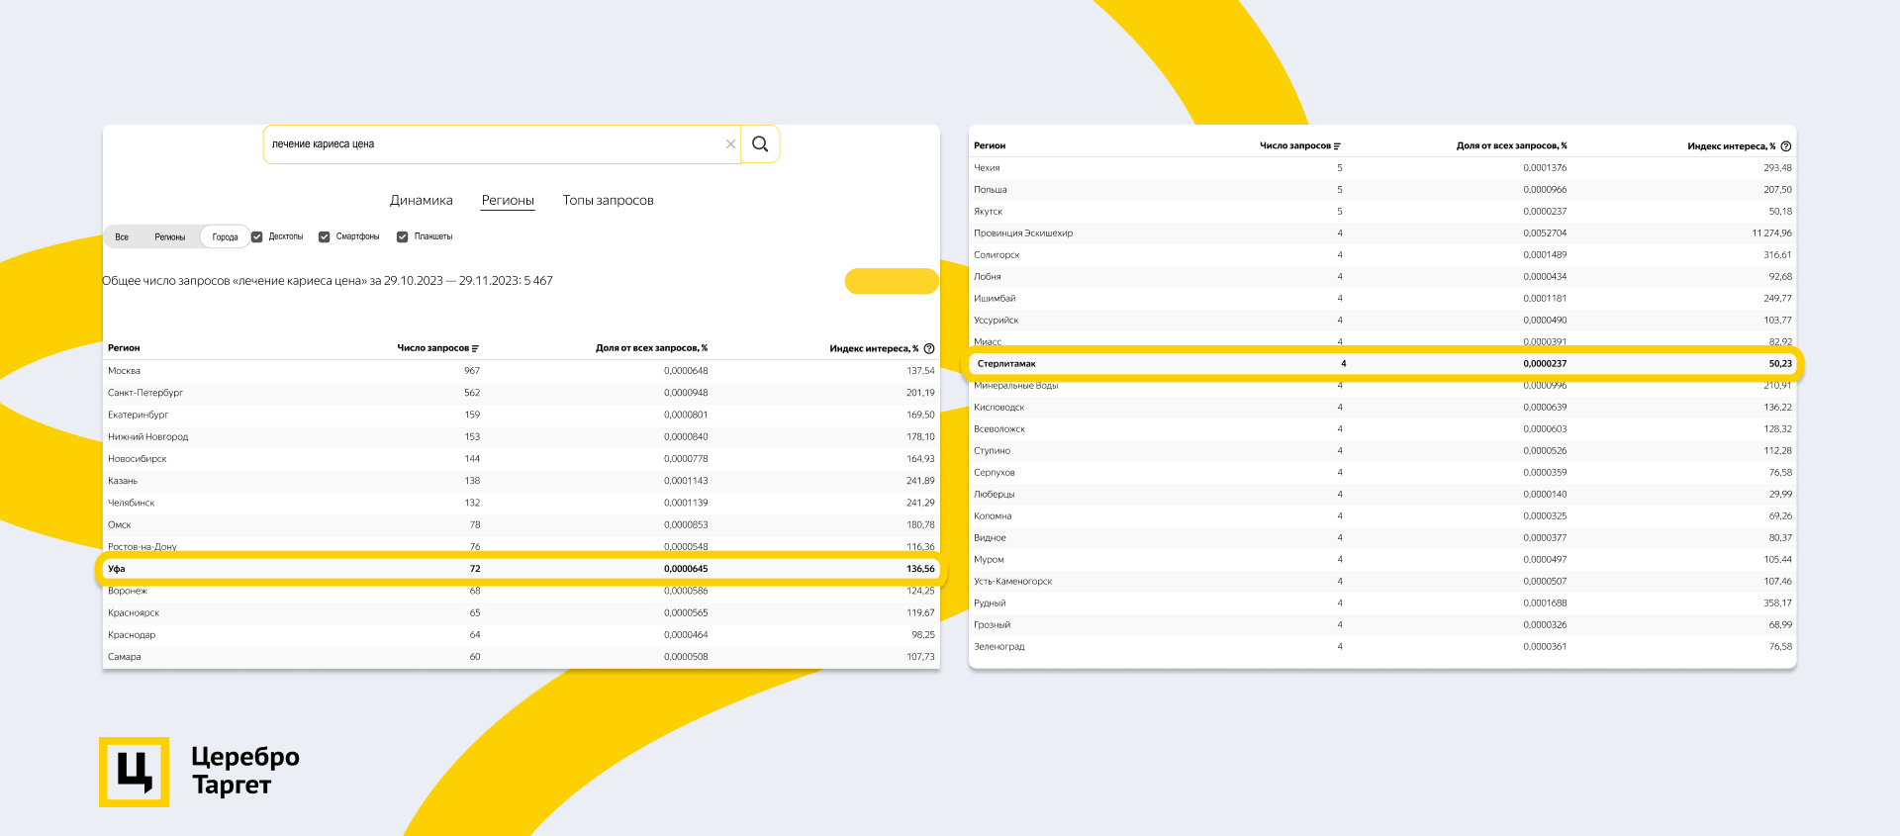1900x836 pixels.
Task: Click the highlighted Стерлитамак region name
Action: [1006, 364]
